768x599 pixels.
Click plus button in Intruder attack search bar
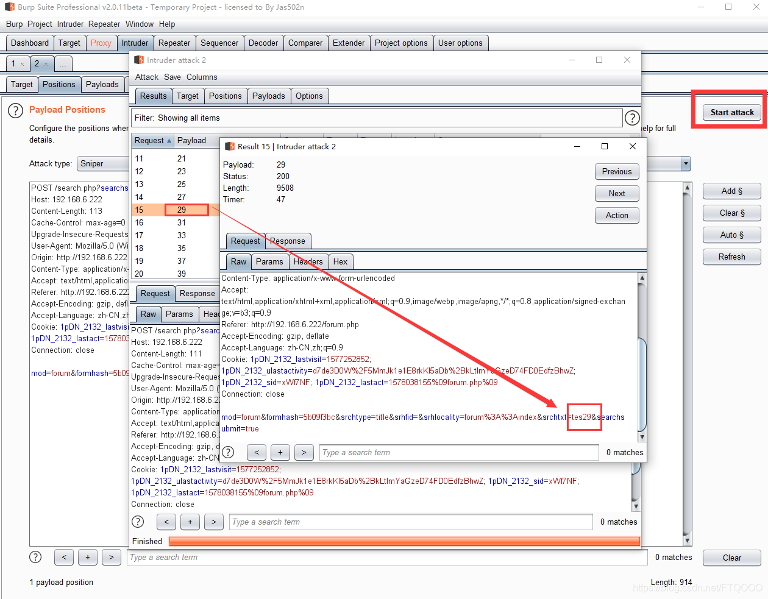(x=190, y=522)
